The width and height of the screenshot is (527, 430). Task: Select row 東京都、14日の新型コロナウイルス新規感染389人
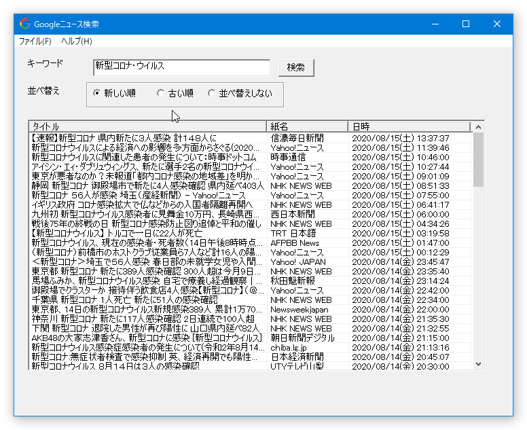click(251, 309)
